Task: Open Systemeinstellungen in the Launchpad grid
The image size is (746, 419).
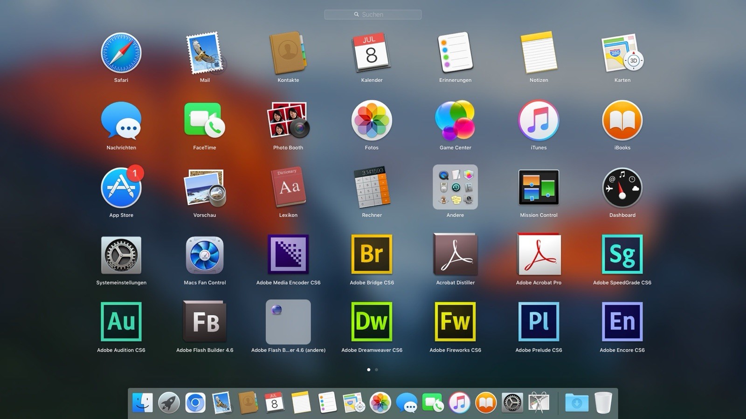Action: point(121,255)
